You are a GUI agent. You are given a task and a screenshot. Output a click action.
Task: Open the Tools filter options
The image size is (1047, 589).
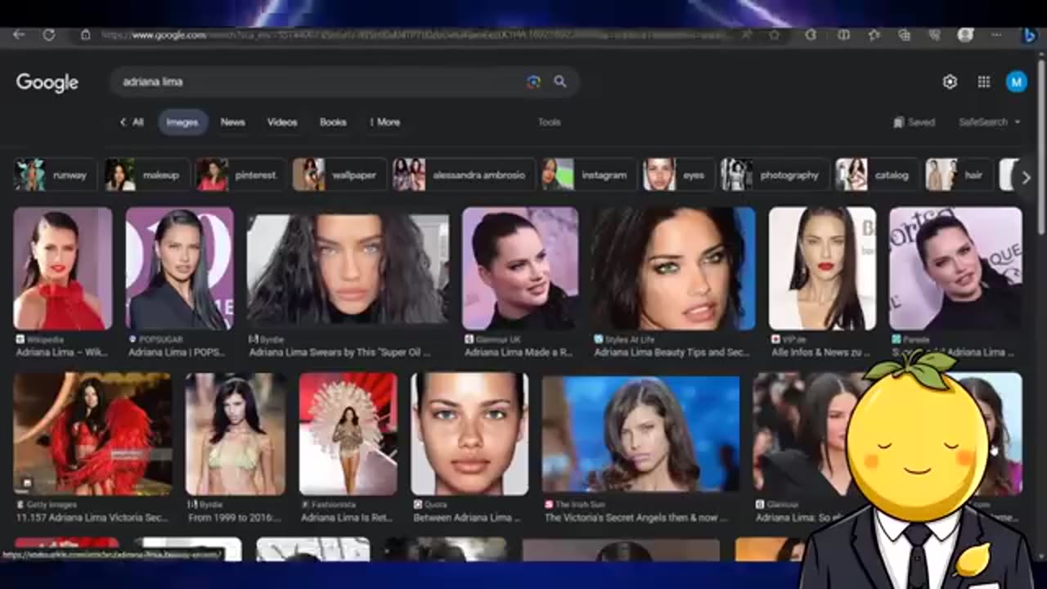(550, 122)
